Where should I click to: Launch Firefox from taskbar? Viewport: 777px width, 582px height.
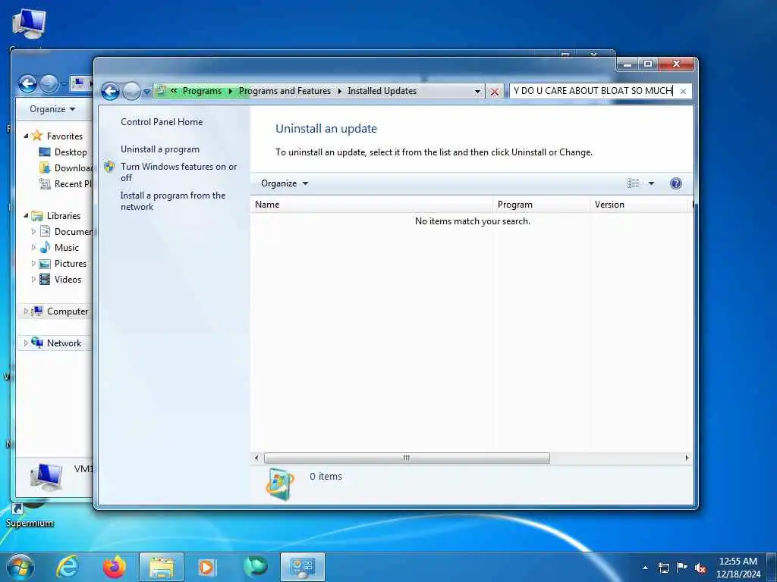click(115, 567)
